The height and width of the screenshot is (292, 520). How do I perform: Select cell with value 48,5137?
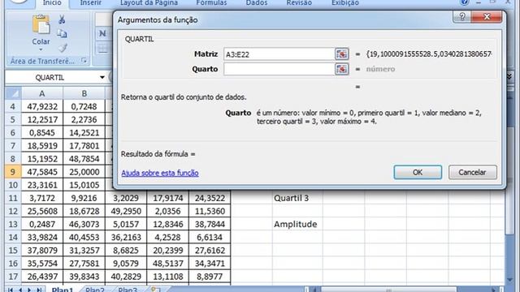pyautogui.click(x=168, y=263)
